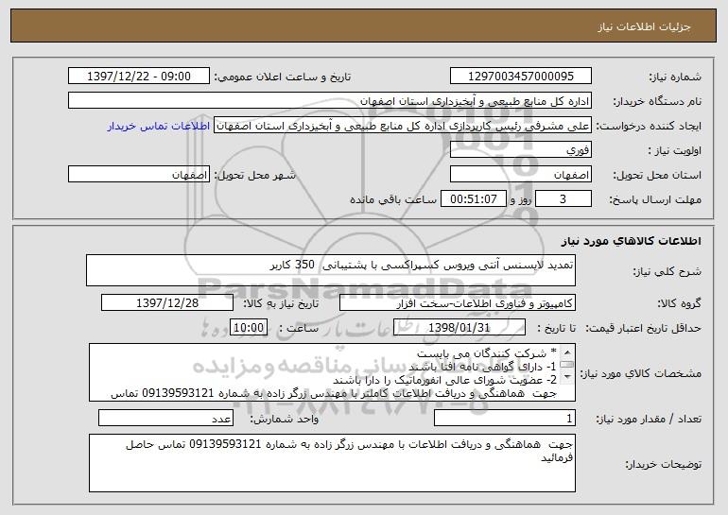Click the label اولویت نیاز
The height and width of the screenshot is (515, 728).
coord(675,151)
